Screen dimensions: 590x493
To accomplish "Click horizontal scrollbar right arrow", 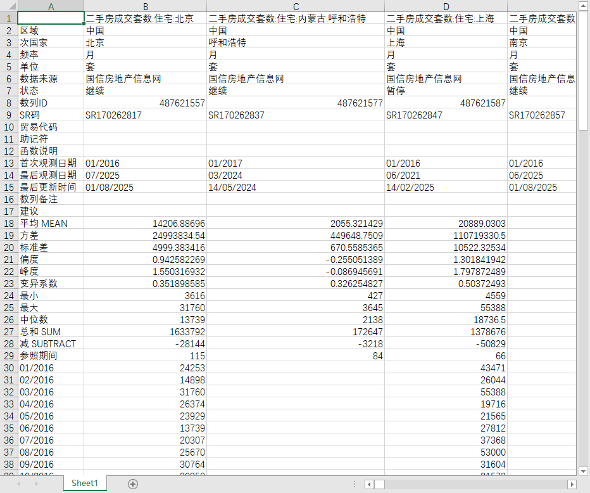I will [572, 484].
